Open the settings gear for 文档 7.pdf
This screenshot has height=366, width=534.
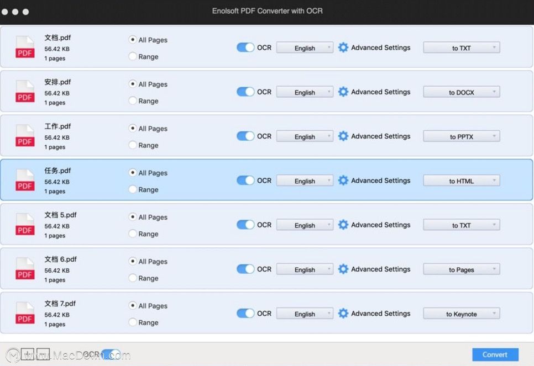point(343,313)
